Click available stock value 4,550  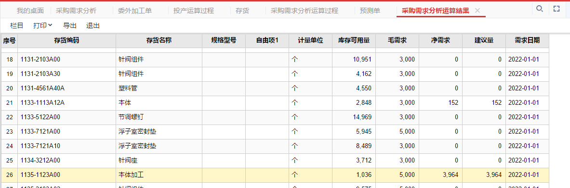coord(354,88)
